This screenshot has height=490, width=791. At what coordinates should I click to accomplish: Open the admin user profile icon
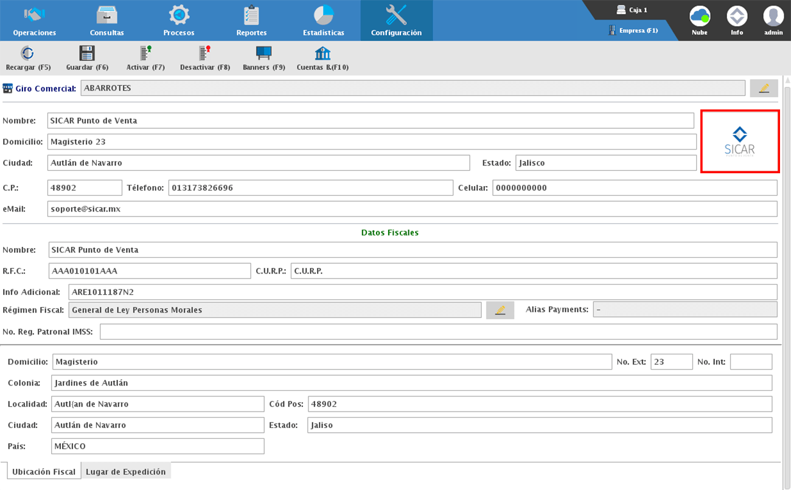pos(773,16)
